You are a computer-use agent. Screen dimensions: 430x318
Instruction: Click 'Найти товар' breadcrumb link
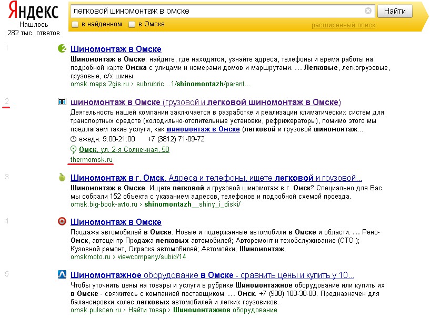coord(147,310)
